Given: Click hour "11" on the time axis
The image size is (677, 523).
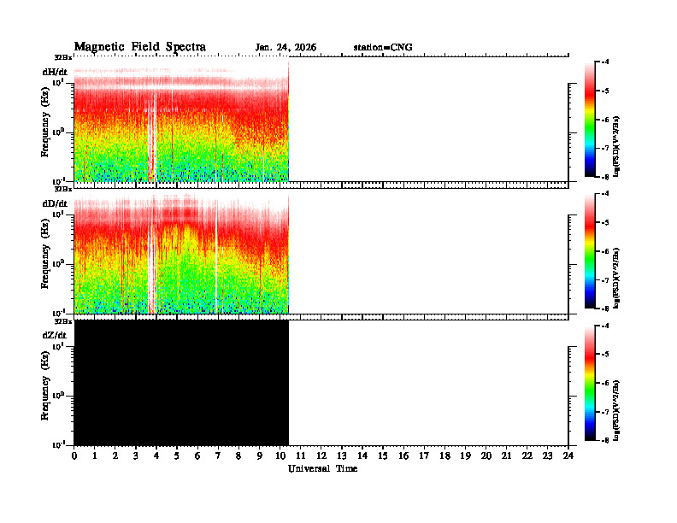Looking at the screenshot, I should (x=301, y=456).
